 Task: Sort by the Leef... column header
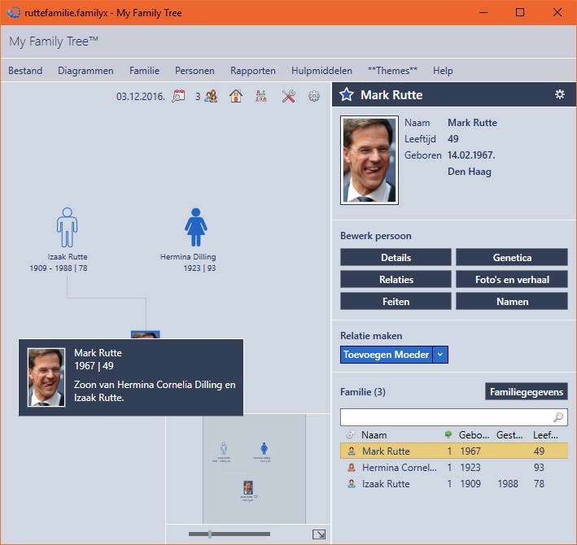[545, 435]
